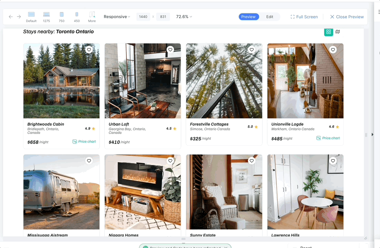
Task: Favorite Forestville Cottages with the heart icon
Action: [x=252, y=50]
